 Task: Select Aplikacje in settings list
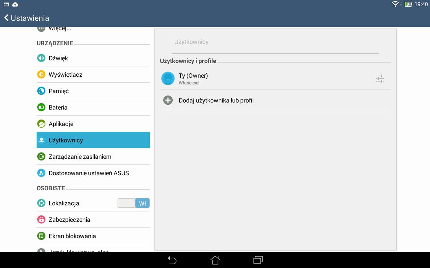point(93,124)
